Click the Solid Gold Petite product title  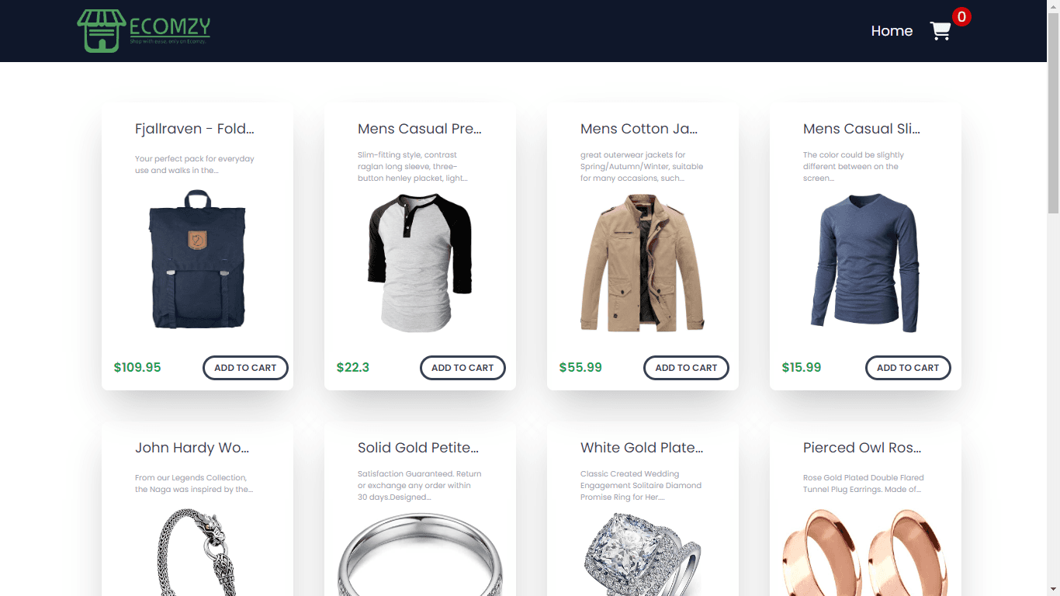coord(418,448)
